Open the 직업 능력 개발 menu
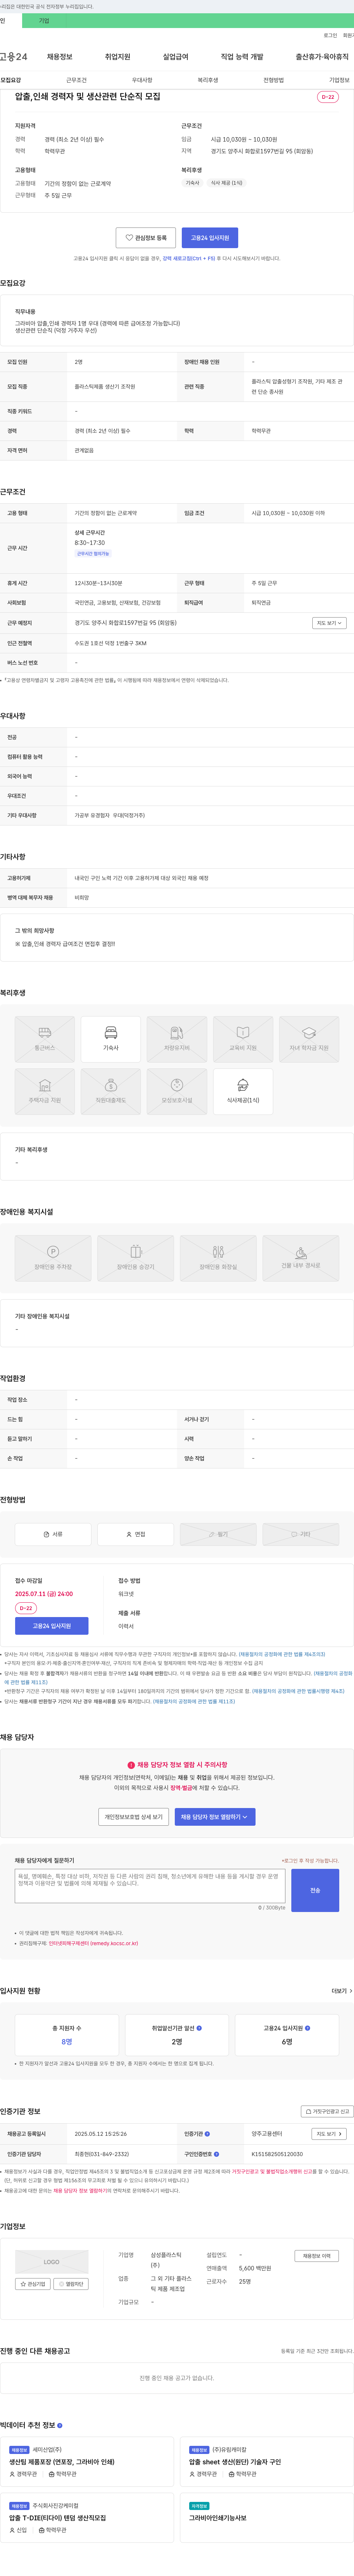 pos(242,57)
